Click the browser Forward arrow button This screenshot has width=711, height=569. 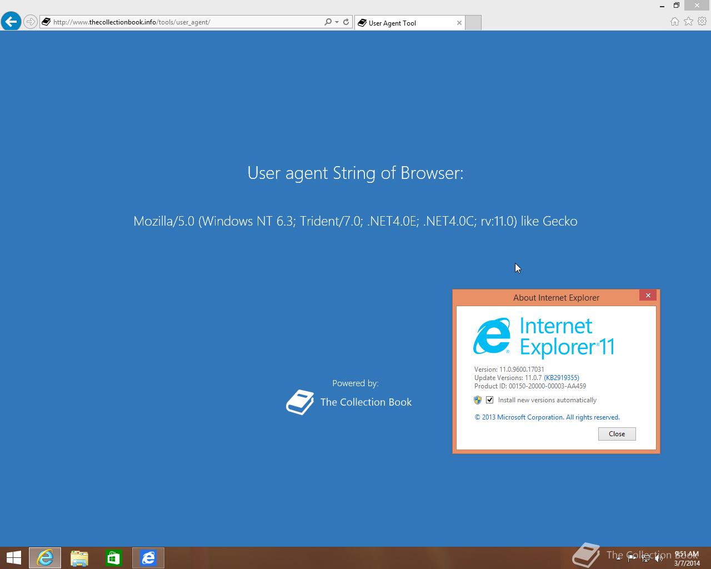[x=31, y=22]
